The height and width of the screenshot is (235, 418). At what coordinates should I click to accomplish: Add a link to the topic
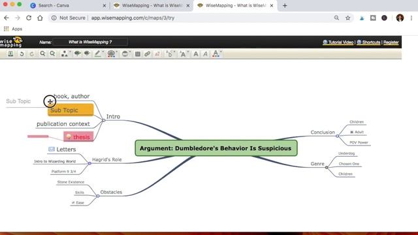pos(147,54)
